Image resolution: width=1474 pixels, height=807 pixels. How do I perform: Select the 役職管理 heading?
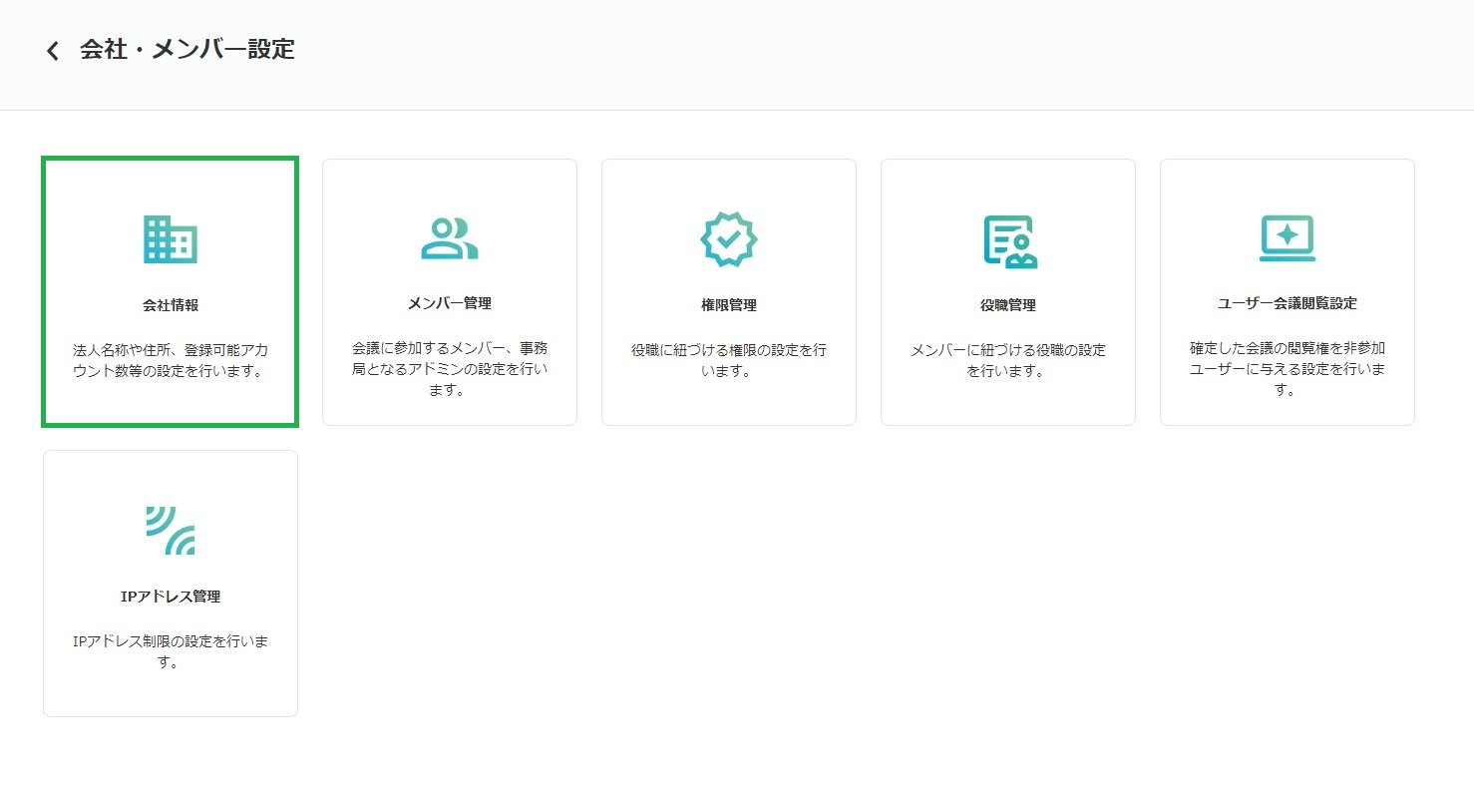1008,305
